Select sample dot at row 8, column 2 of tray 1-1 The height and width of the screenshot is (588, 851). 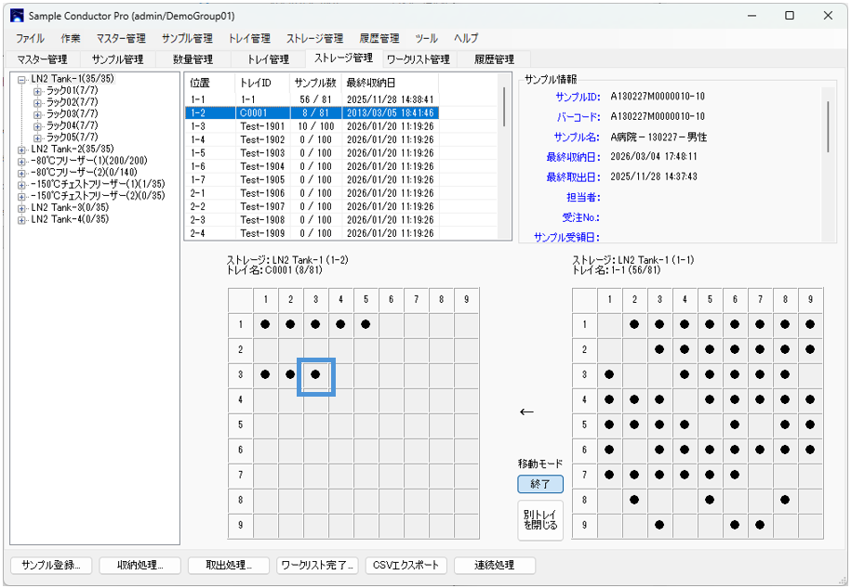click(634, 499)
